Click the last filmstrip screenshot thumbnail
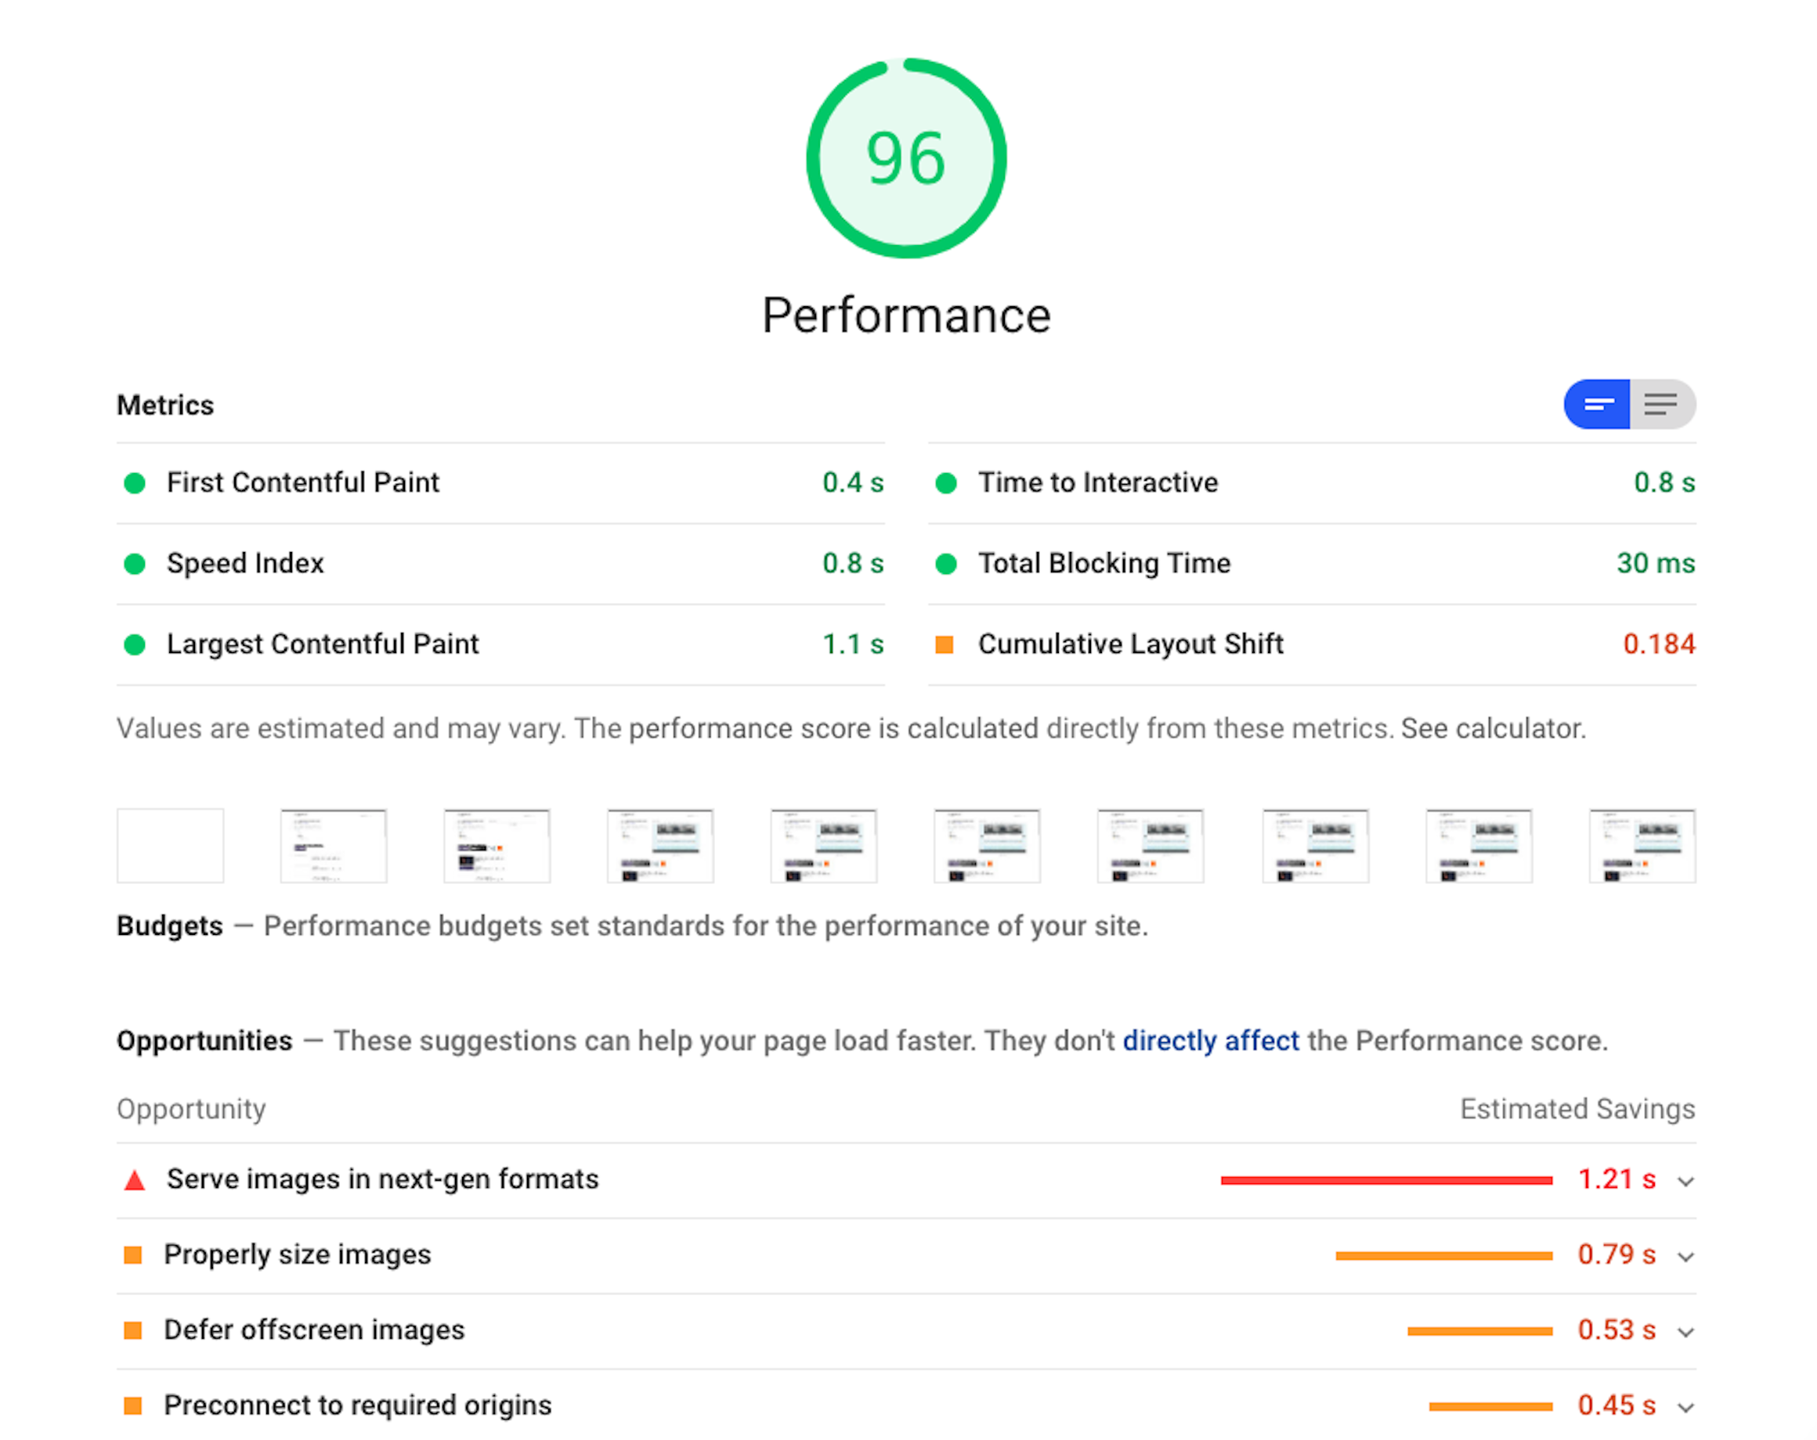Viewport: 1817px width, 1440px height. click(1642, 846)
